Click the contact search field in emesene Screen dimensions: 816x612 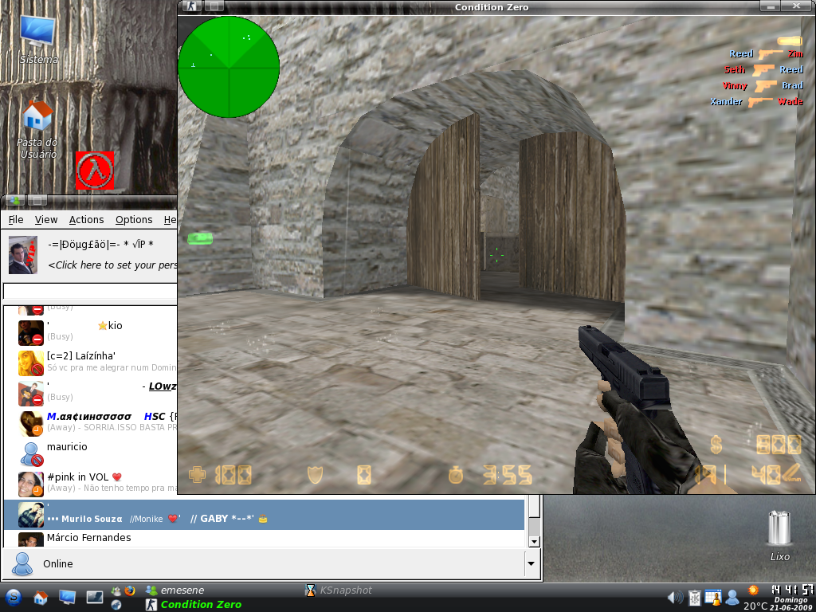pos(90,291)
